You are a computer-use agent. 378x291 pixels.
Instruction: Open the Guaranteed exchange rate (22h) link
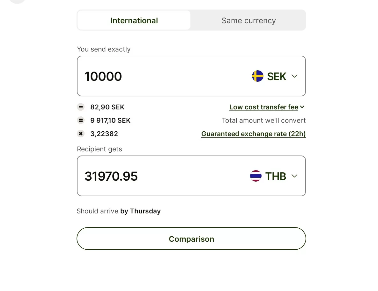pyautogui.click(x=253, y=134)
